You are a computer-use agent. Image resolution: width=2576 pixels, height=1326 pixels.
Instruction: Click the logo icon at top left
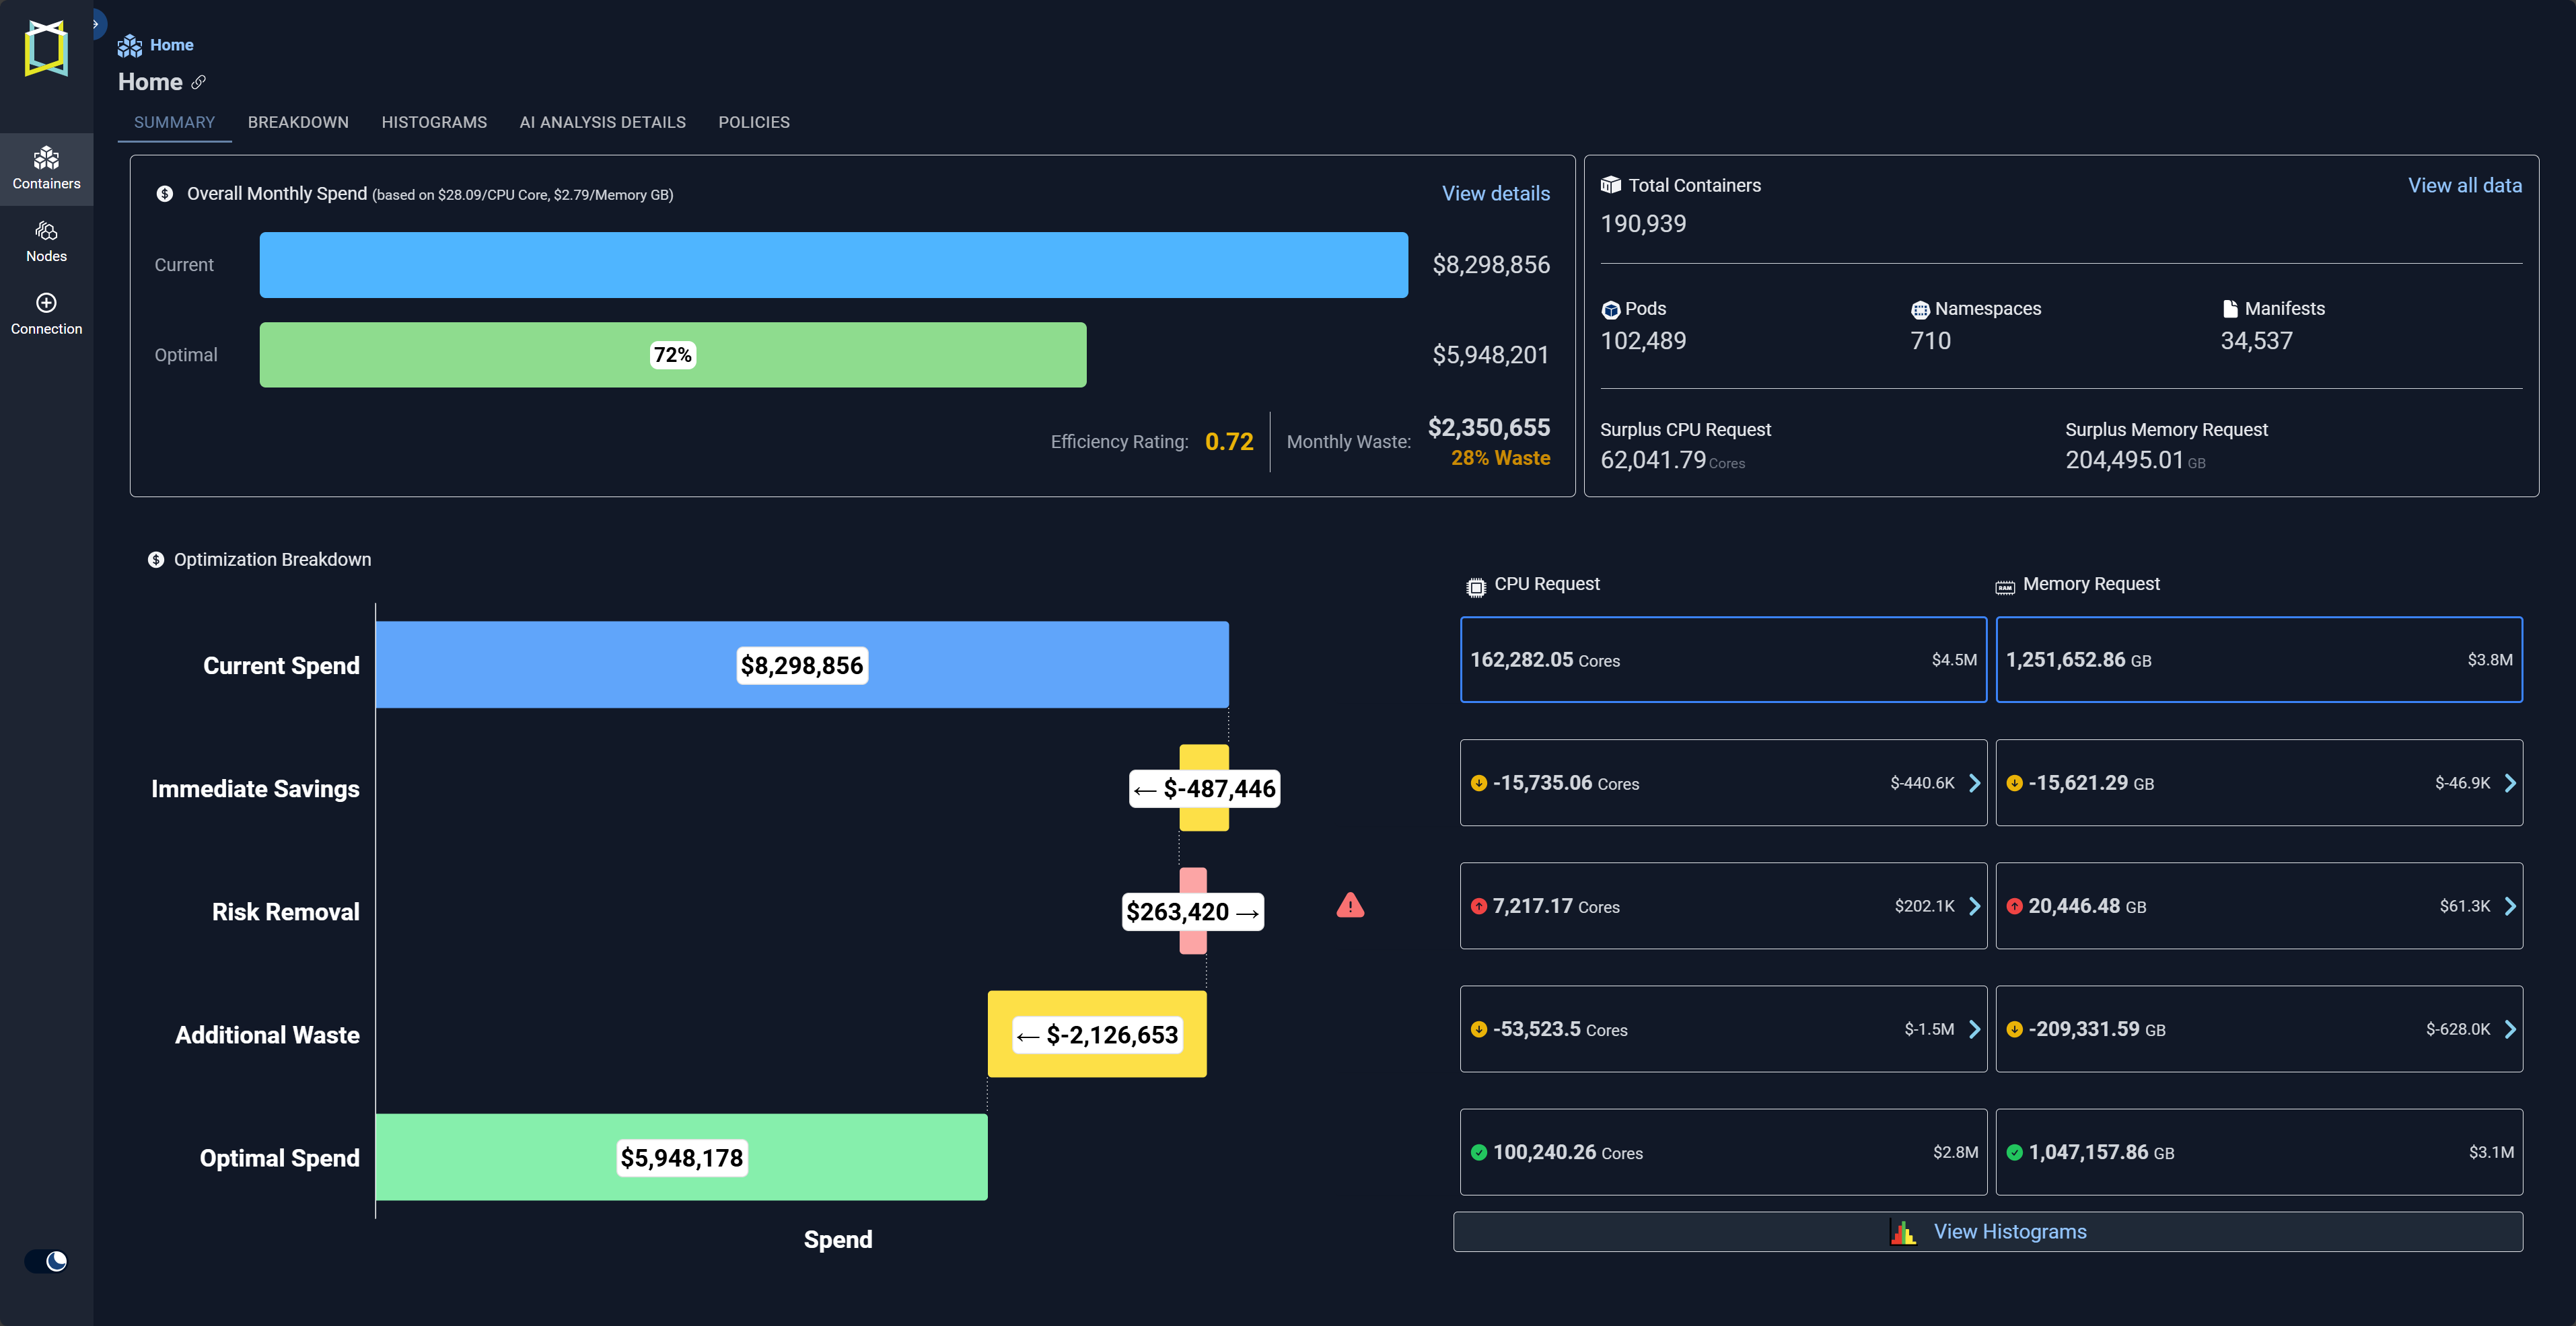click(x=46, y=48)
